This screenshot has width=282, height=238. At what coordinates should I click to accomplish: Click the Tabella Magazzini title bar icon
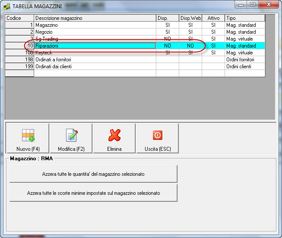coord(7,6)
